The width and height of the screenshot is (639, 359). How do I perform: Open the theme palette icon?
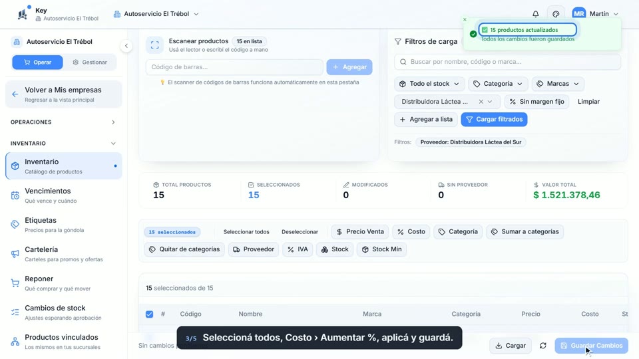point(556,14)
